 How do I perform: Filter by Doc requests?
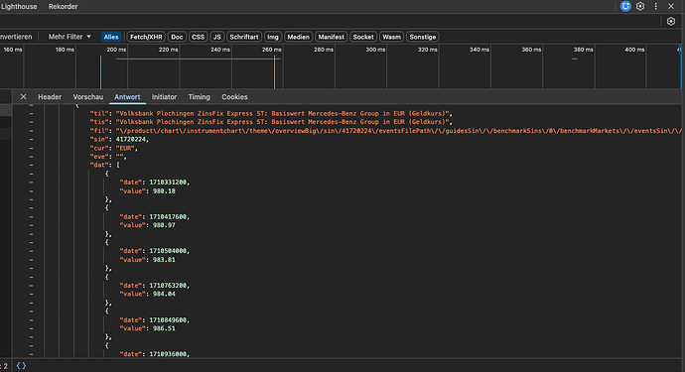tap(177, 37)
